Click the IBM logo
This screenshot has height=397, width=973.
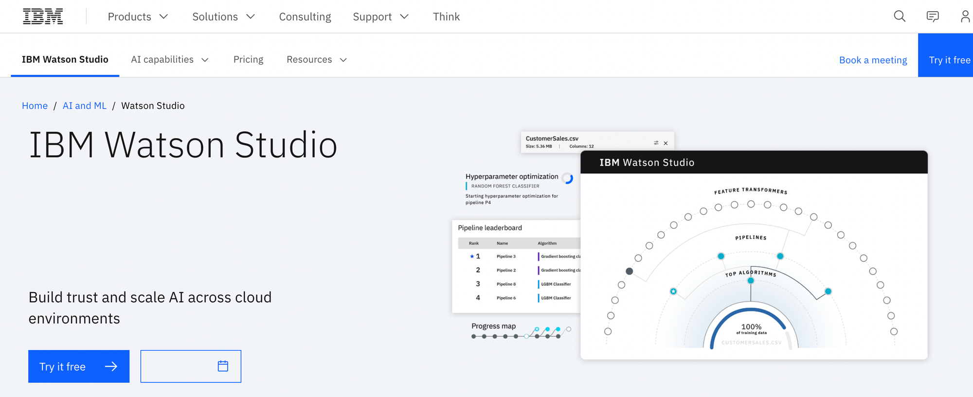pyautogui.click(x=43, y=17)
